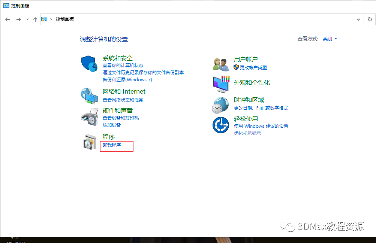Viewport: 376px width, 243px height.
Task: Click 查看网络状态和任务 link
Action: (123, 100)
